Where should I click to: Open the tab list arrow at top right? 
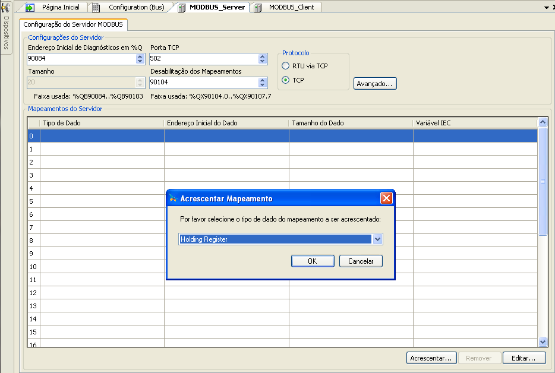tap(545, 7)
